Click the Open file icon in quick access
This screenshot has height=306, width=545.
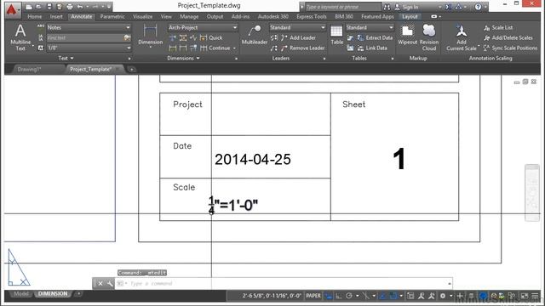pos(38,7)
